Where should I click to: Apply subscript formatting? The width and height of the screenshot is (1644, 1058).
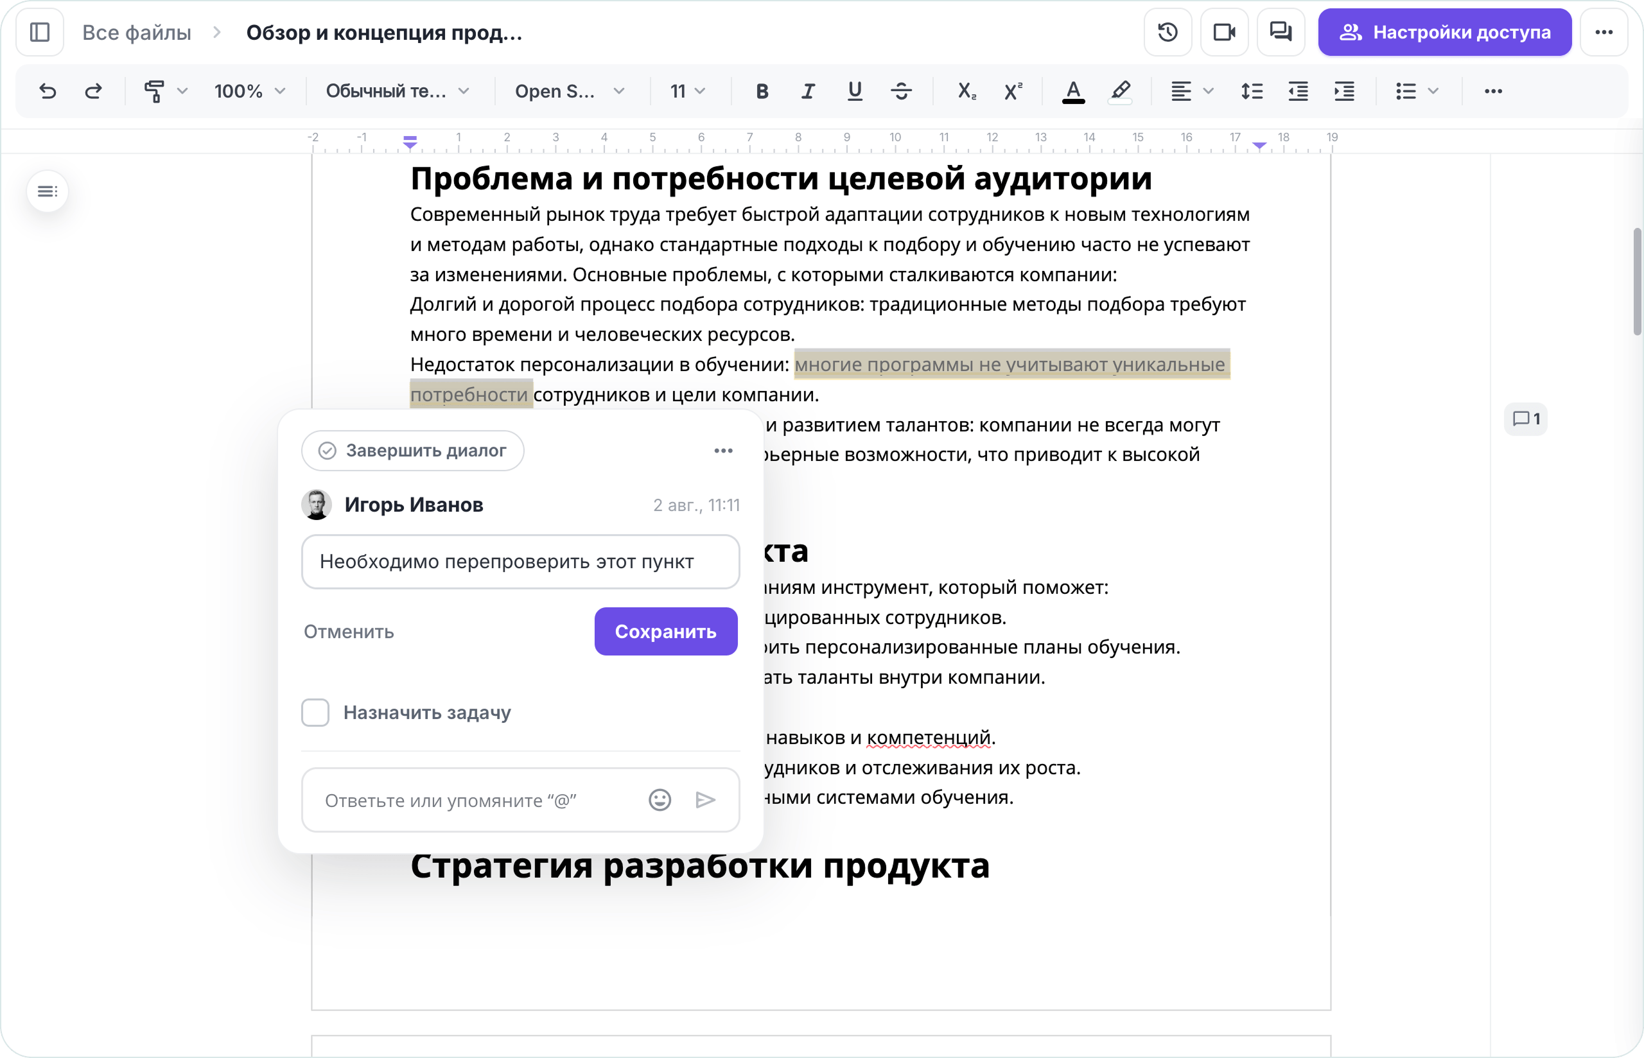coord(966,91)
